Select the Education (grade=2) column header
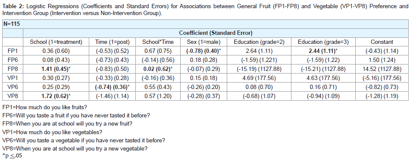The height and width of the screenshot is (163, 410). click(x=259, y=42)
